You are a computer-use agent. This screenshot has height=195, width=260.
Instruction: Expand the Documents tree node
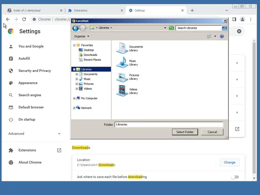click(x=77, y=74)
